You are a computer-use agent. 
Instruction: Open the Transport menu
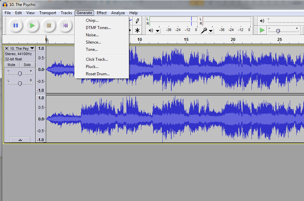point(48,13)
